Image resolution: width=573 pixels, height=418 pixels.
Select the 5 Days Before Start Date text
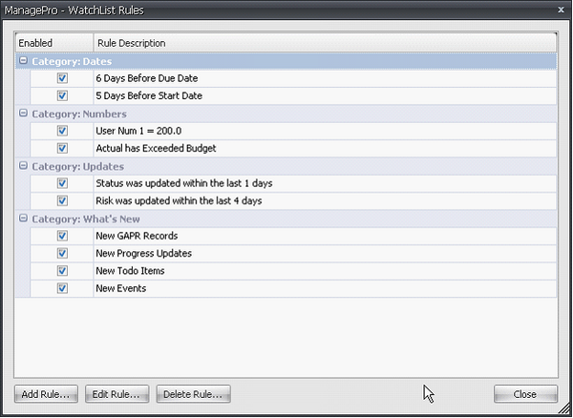149,95
